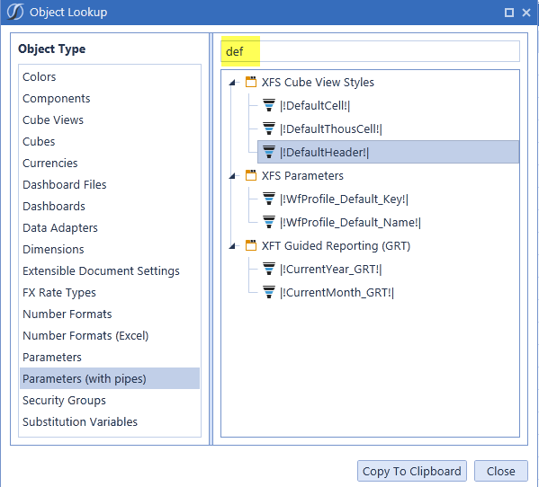Image resolution: width=539 pixels, height=487 pixels.
Task: Click the icon beside |!CurrentYear_GRT!|
Action: click(269, 269)
